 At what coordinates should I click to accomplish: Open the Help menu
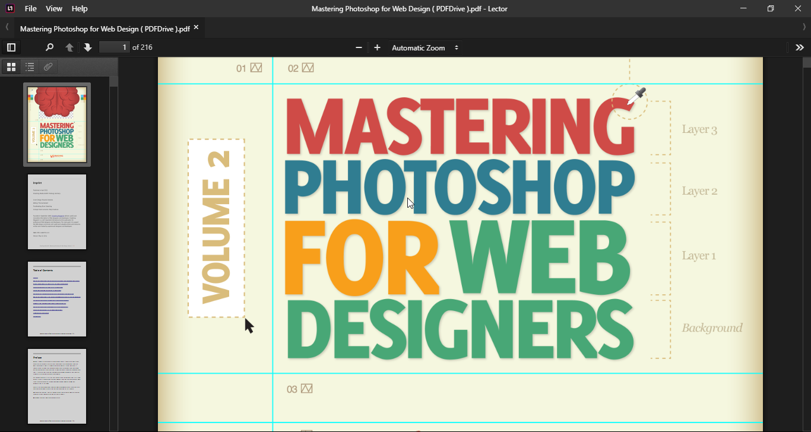(x=80, y=8)
